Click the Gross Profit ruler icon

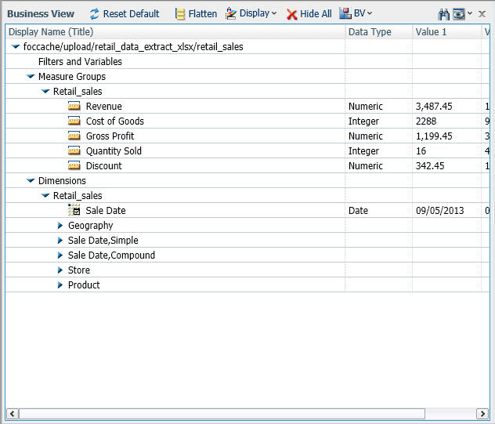pos(74,136)
